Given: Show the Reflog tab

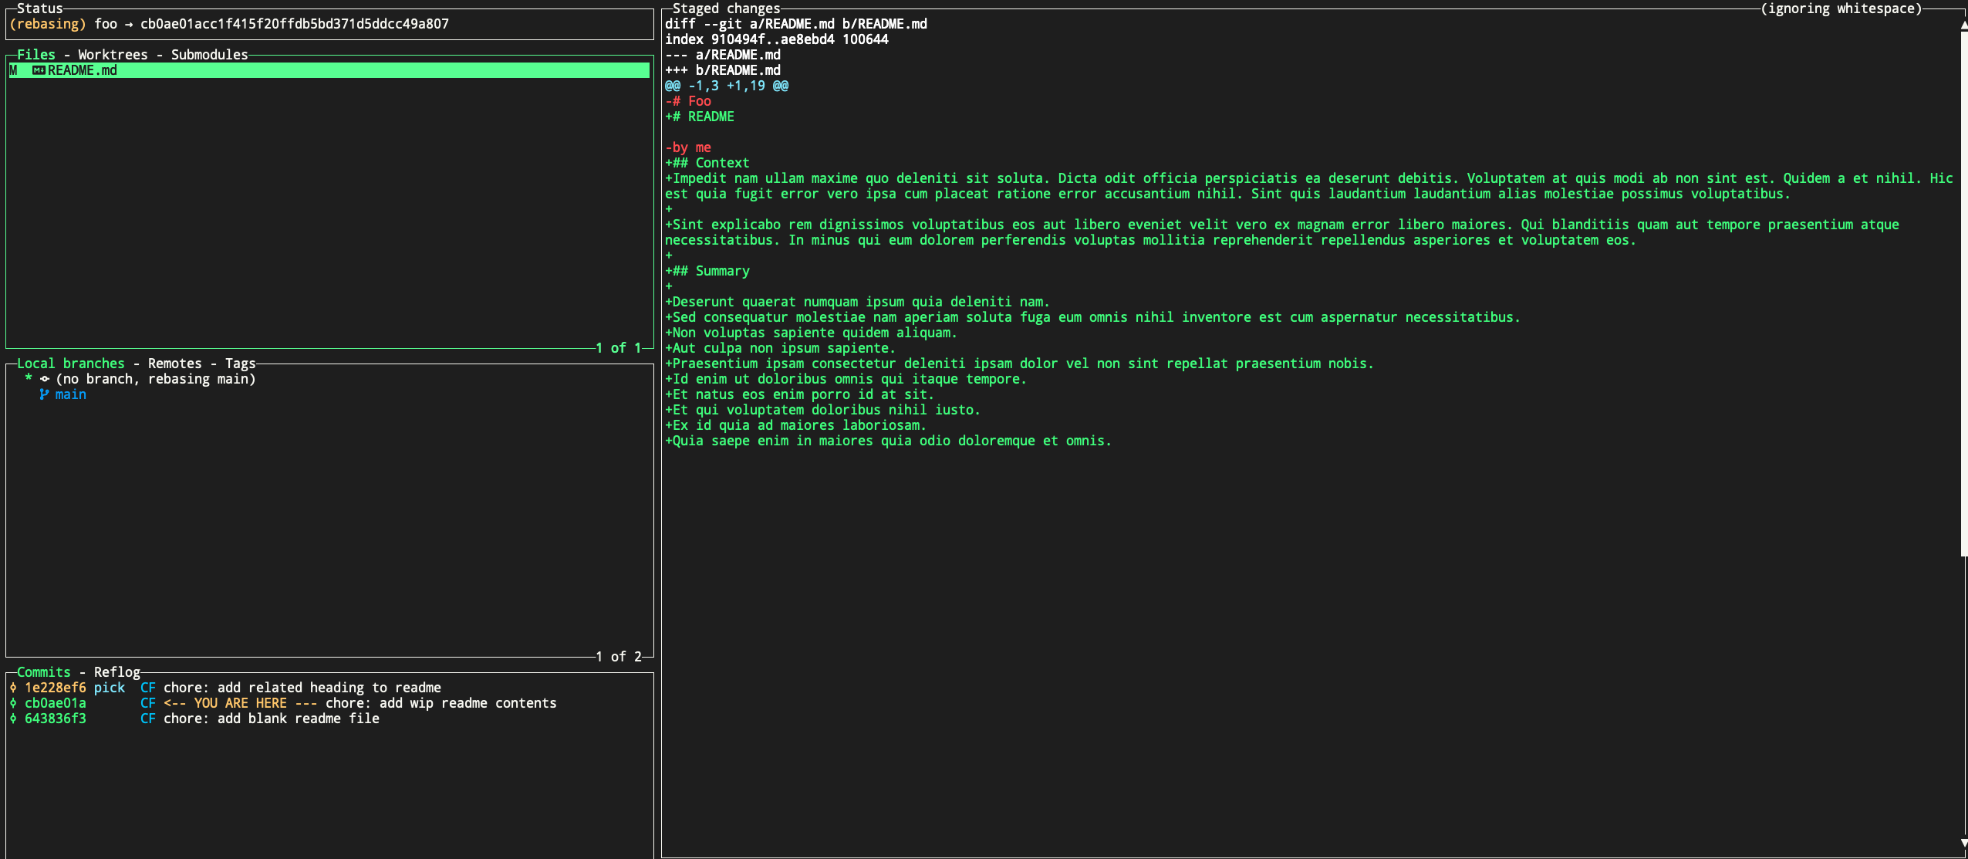Looking at the screenshot, I should tap(116, 672).
